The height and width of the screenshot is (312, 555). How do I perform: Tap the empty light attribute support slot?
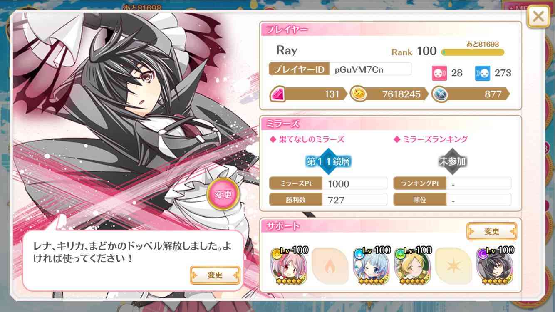pyautogui.click(x=453, y=265)
